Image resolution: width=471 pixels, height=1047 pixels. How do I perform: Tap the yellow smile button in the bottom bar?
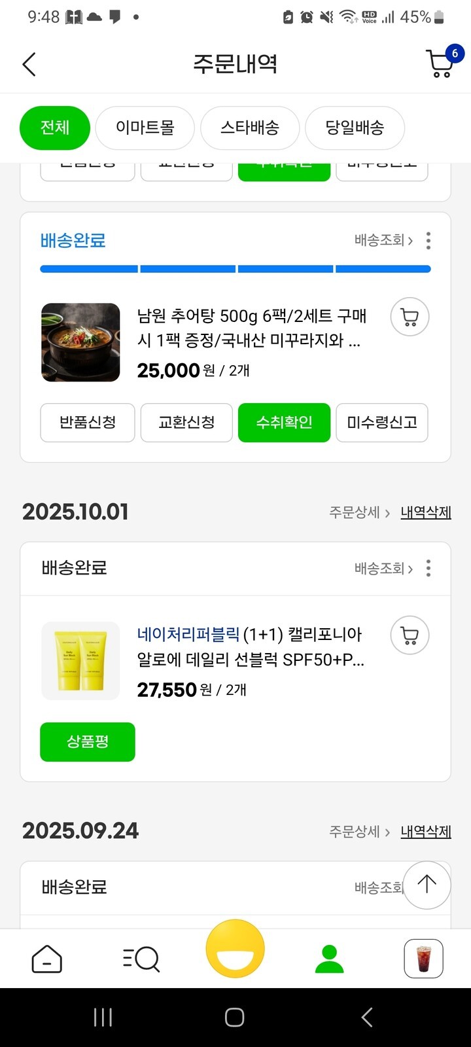tap(235, 949)
